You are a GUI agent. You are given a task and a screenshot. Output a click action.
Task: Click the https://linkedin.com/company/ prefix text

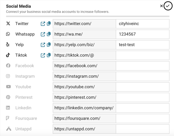pos(84,108)
